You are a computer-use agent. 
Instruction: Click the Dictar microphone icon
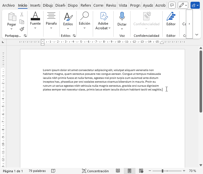point(122,16)
